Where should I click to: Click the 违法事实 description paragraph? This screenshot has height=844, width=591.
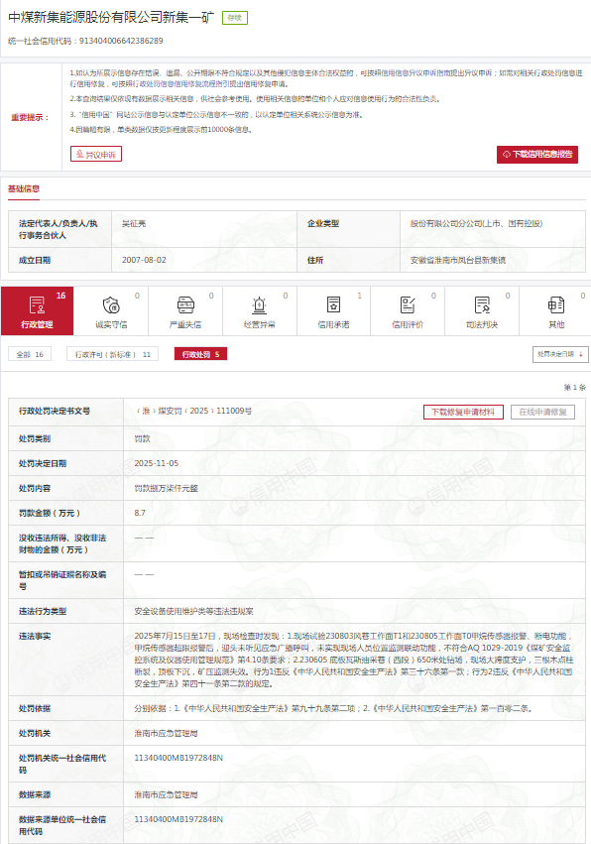tap(354, 660)
